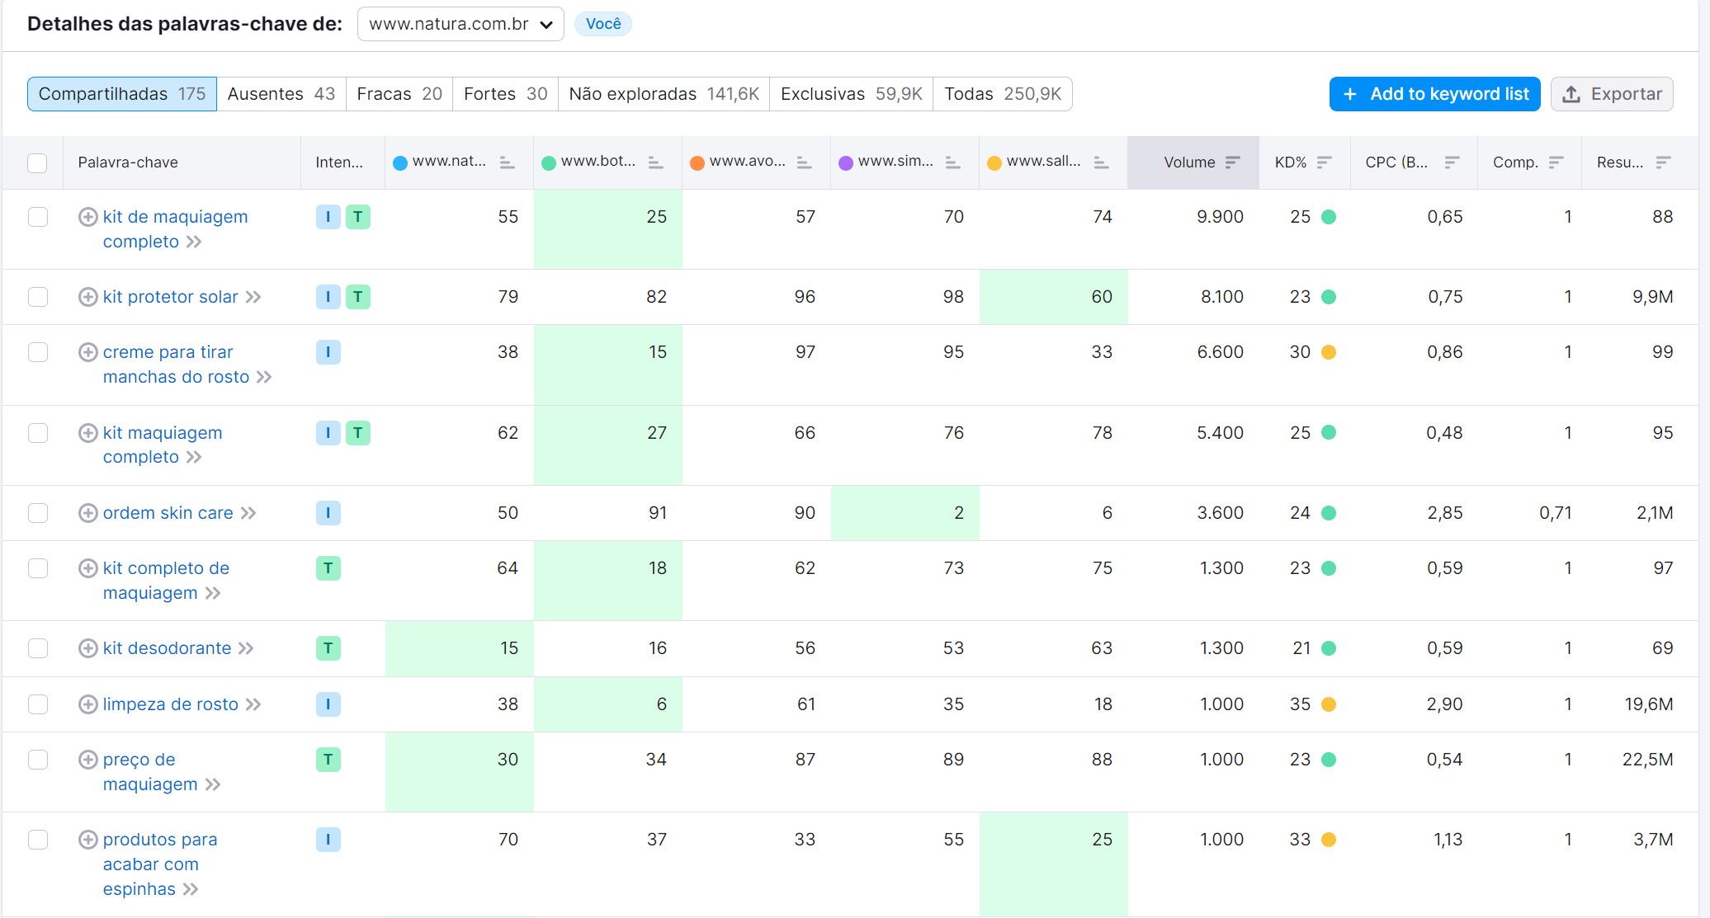This screenshot has height=918, width=1710.
Task: Click the Exportar upload icon
Action: click(x=1572, y=94)
